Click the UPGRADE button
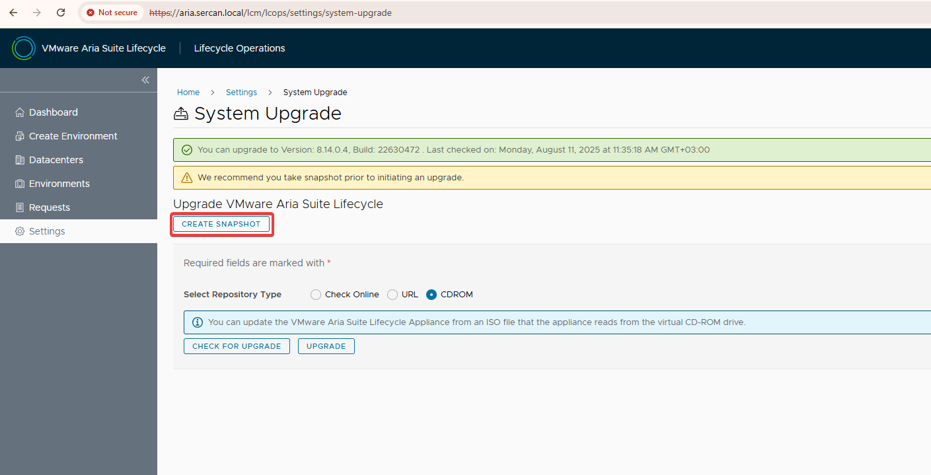This screenshot has width=931, height=475. click(x=326, y=346)
